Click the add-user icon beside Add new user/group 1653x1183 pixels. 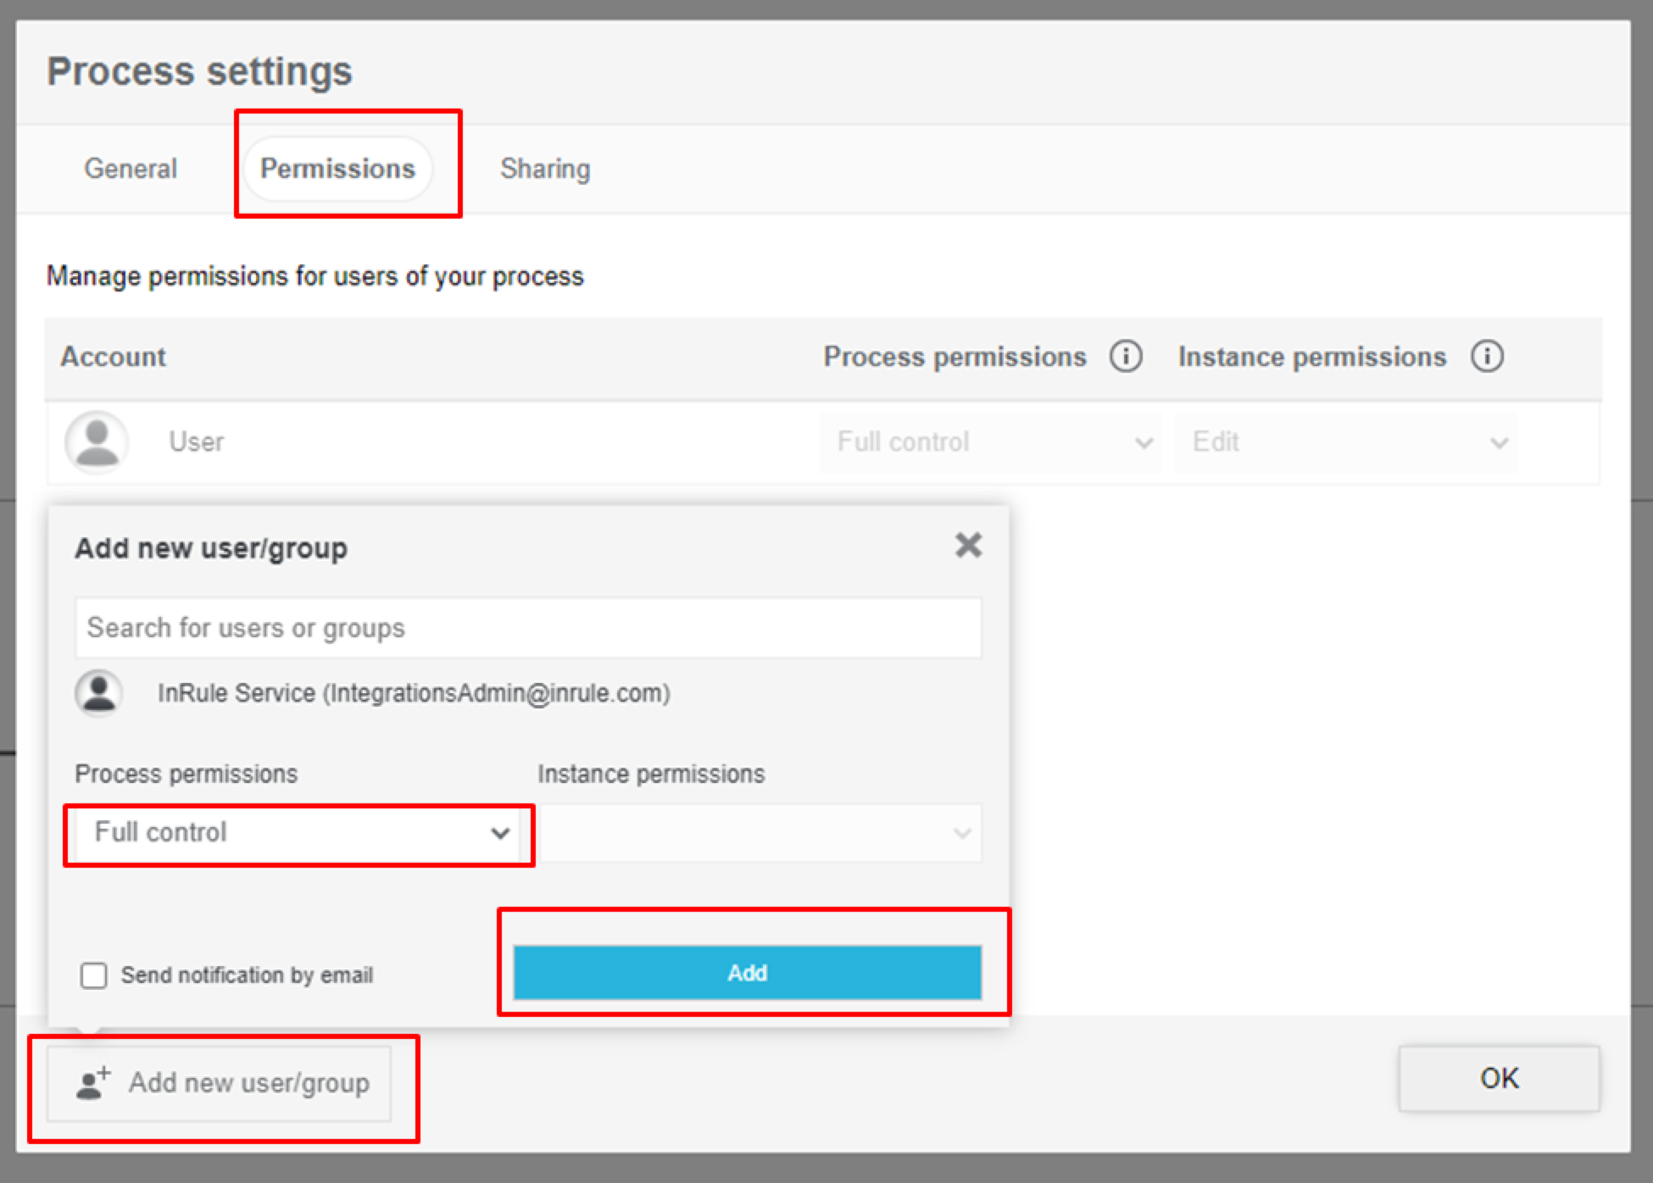pos(92,1083)
